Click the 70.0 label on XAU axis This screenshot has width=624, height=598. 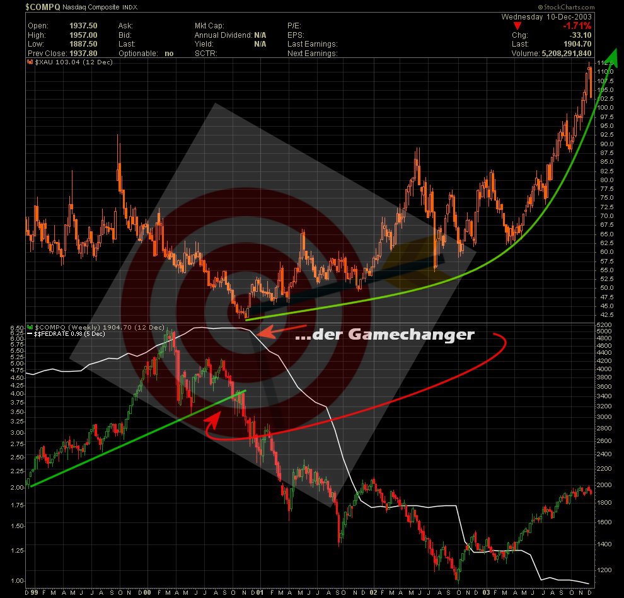point(606,216)
